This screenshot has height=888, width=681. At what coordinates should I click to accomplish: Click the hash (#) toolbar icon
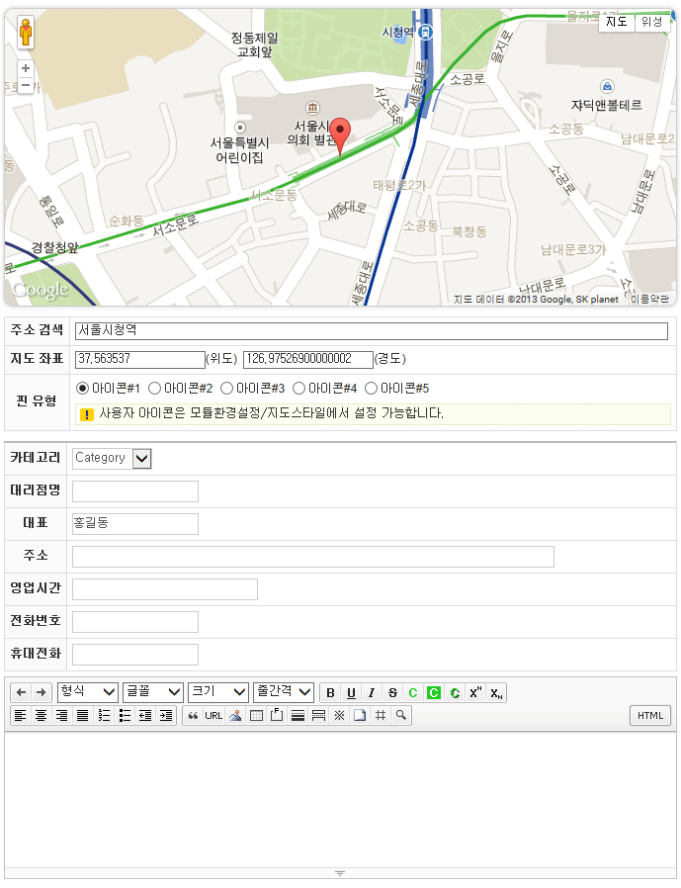click(x=381, y=715)
